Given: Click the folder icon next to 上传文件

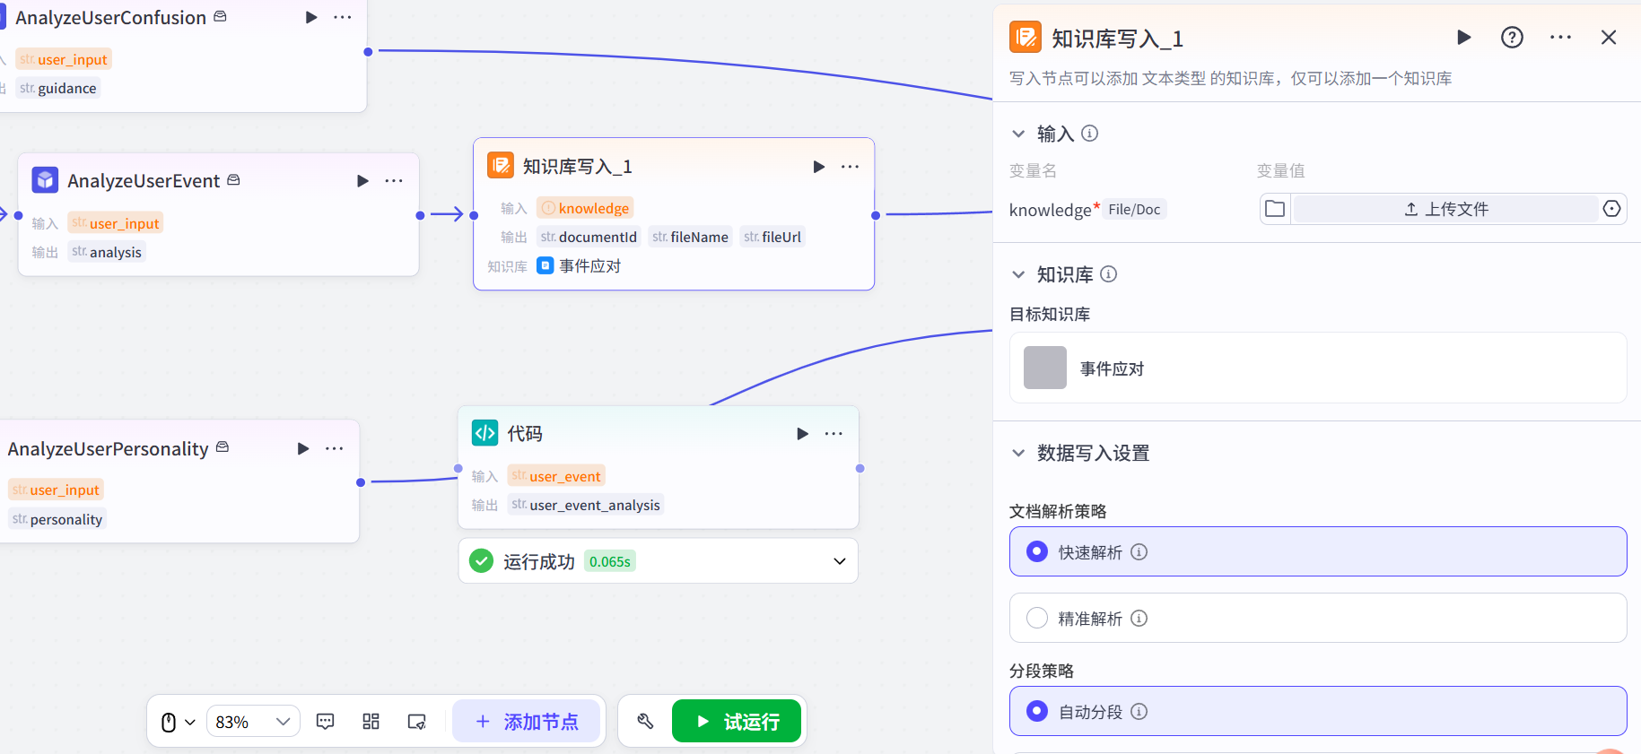Looking at the screenshot, I should [x=1275, y=209].
